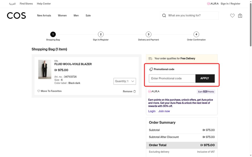Open FLUID WOOL-VOILE BLAZER product title
This screenshot has height=157, width=252.
[x=73, y=64]
